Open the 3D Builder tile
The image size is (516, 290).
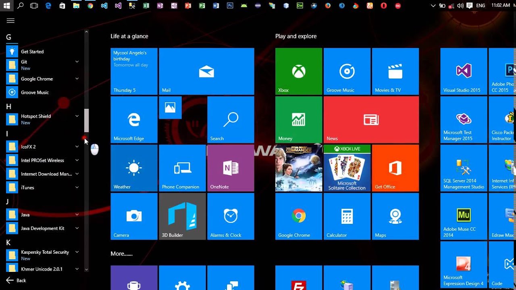[182, 216]
